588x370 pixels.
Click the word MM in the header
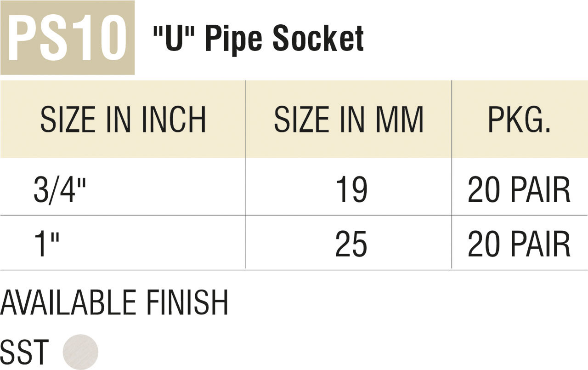(399, 120)
